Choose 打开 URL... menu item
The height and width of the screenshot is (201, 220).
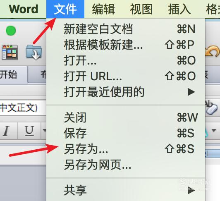(126, 76)
